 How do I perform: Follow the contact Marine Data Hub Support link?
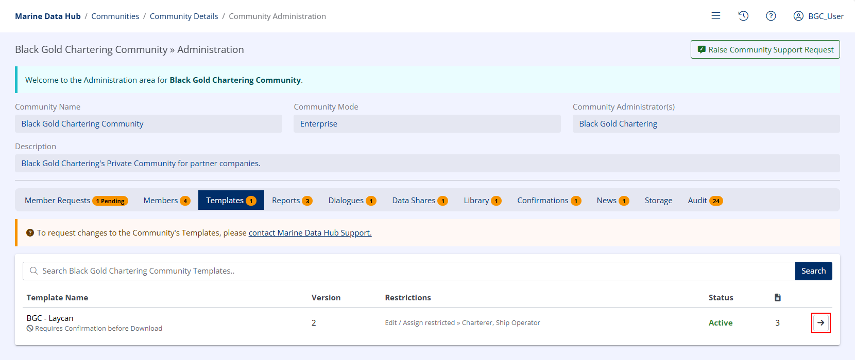pyautogui.click(x=310, y=233)
